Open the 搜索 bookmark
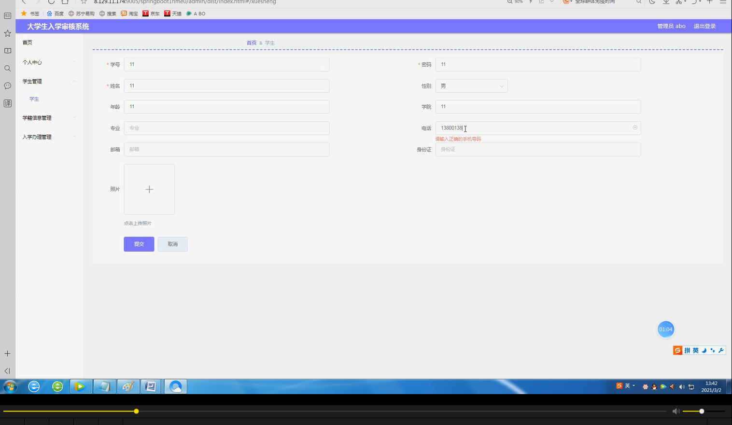732x425 pixels. pyautogui.click(x=108, y=14)
